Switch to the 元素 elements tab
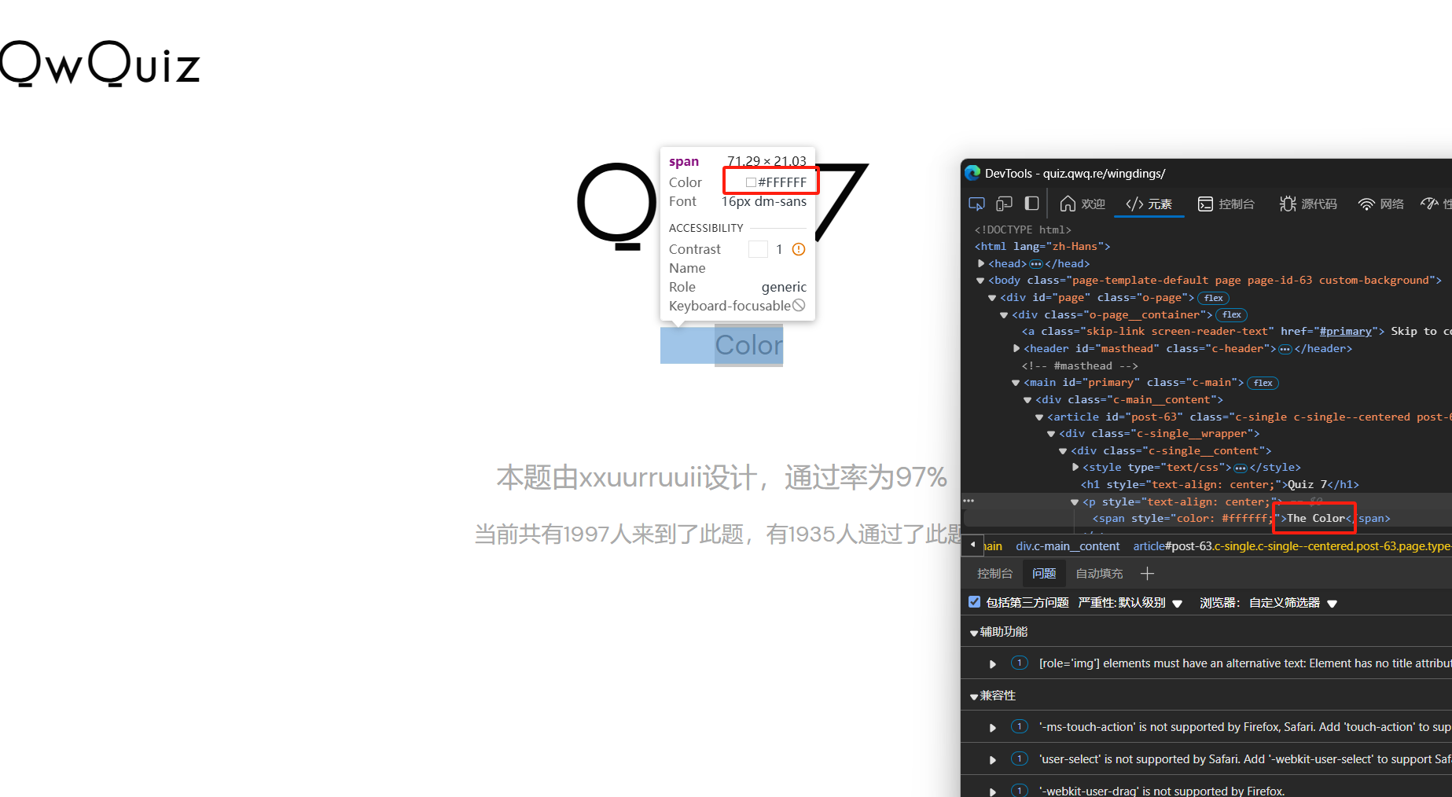 1149,204
